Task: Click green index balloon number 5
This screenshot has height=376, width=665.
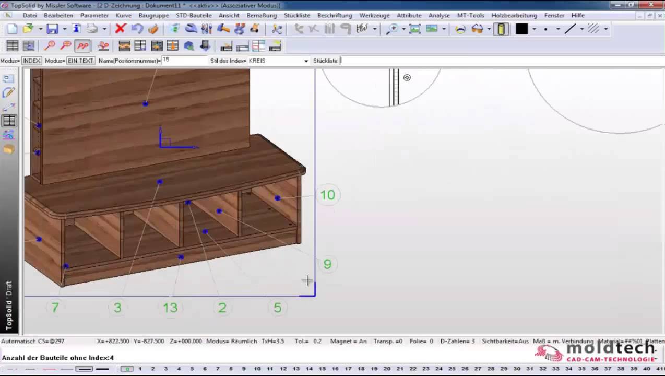Action: coord(277,308)
